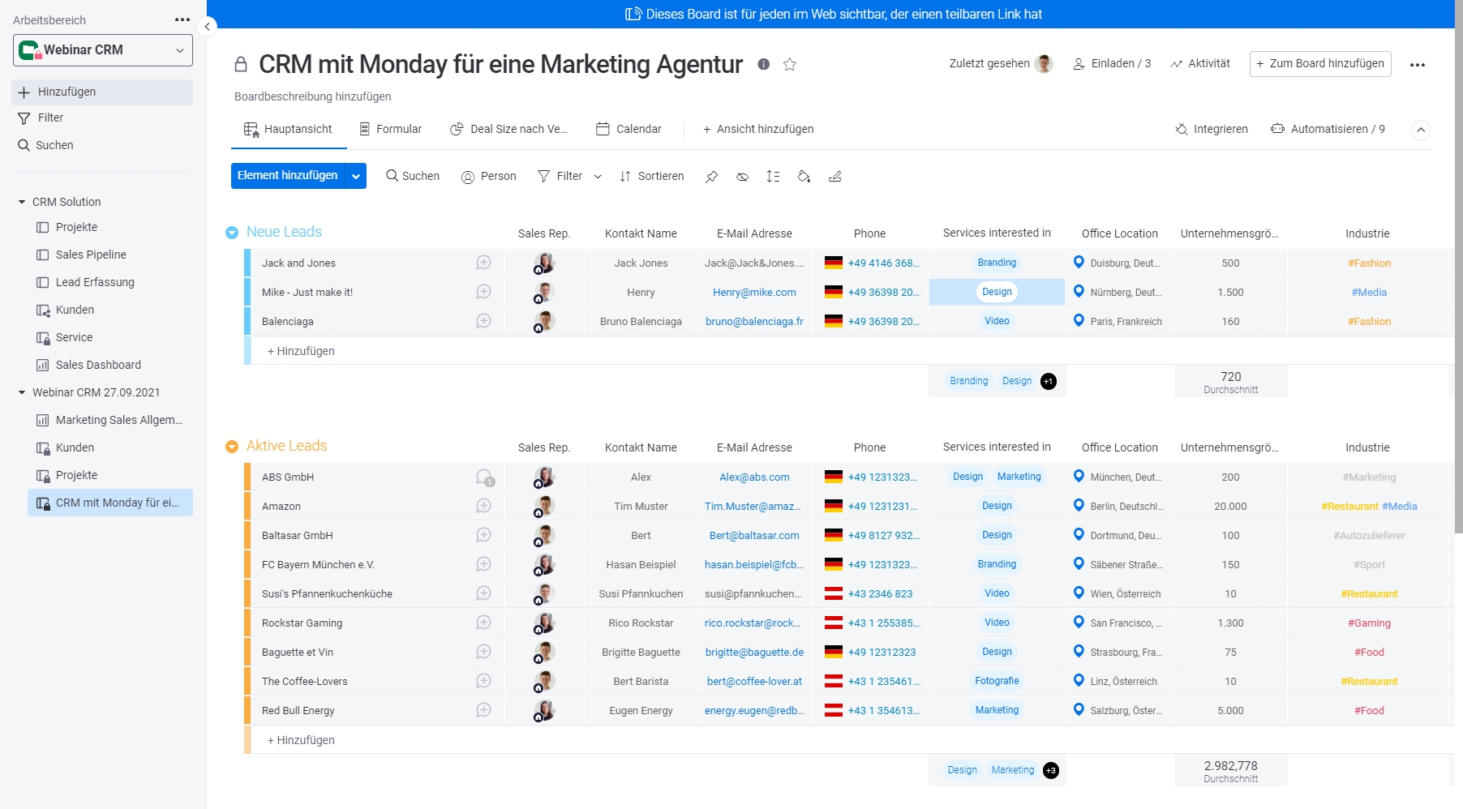Collapse the left sidebar panel
The image size is (1463, 809).
(208, 27)
